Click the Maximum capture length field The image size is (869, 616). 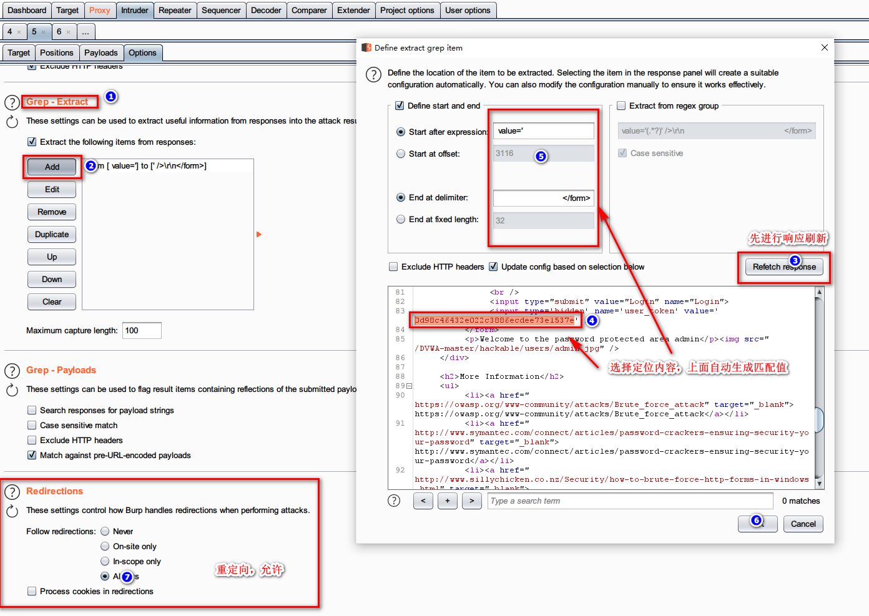pyautogui.click(x=142, y=330)
